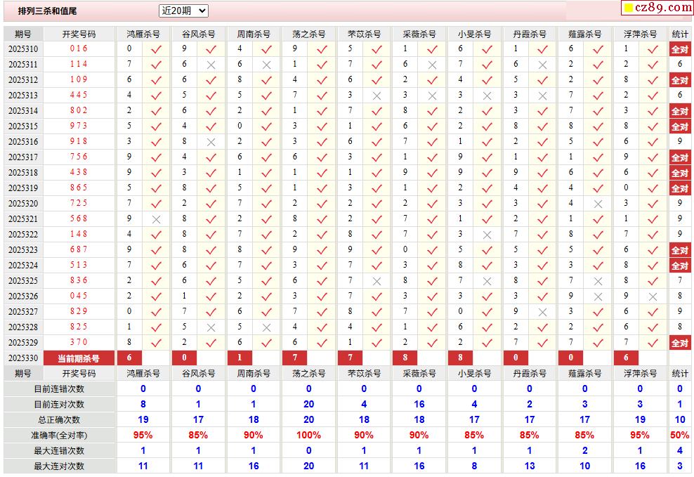Screen dimensions: 694x477
Task: Click the 排列三杀和值尾 page title
Action: (47, 11)
